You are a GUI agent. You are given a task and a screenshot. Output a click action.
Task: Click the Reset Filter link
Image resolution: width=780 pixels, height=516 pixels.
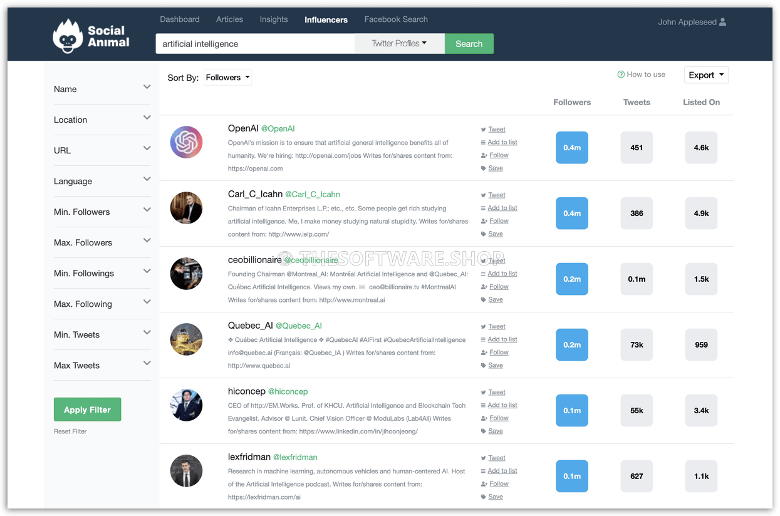point(70,431)
